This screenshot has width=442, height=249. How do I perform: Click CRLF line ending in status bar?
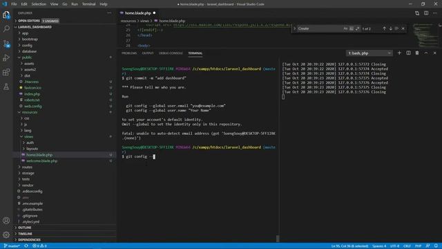click(407, 246)
